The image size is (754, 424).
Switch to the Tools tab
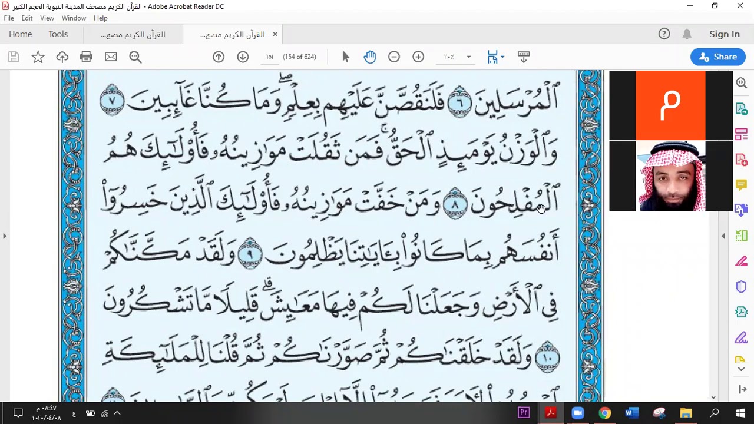pyautogui.click(x=58, y=34)
